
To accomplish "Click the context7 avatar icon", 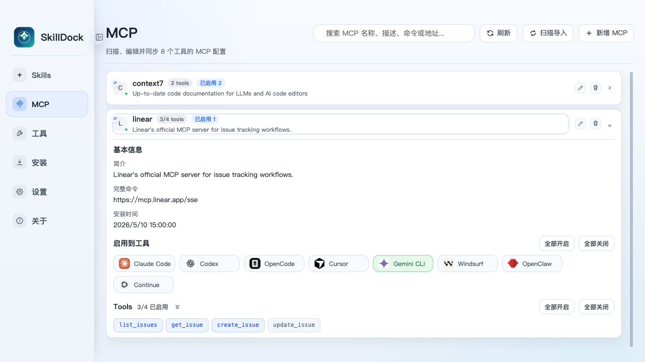I will (x=120, y=88).
